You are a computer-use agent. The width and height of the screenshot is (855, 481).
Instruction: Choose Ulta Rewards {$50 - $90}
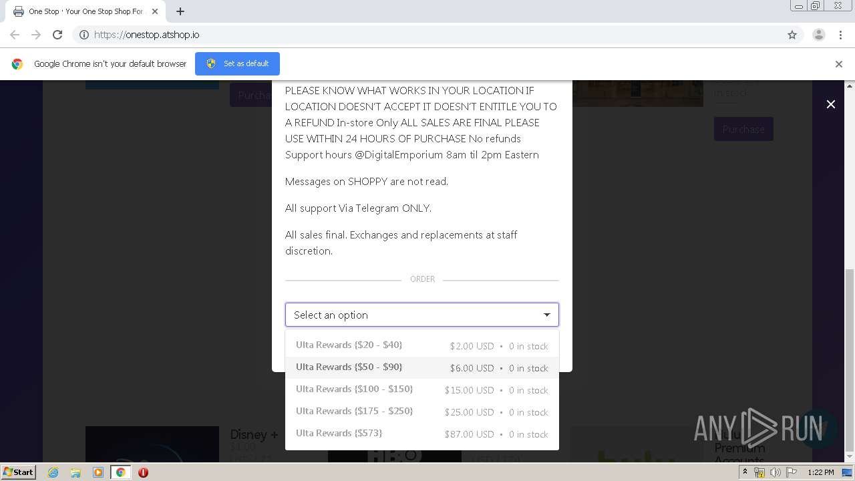(422, 367)
